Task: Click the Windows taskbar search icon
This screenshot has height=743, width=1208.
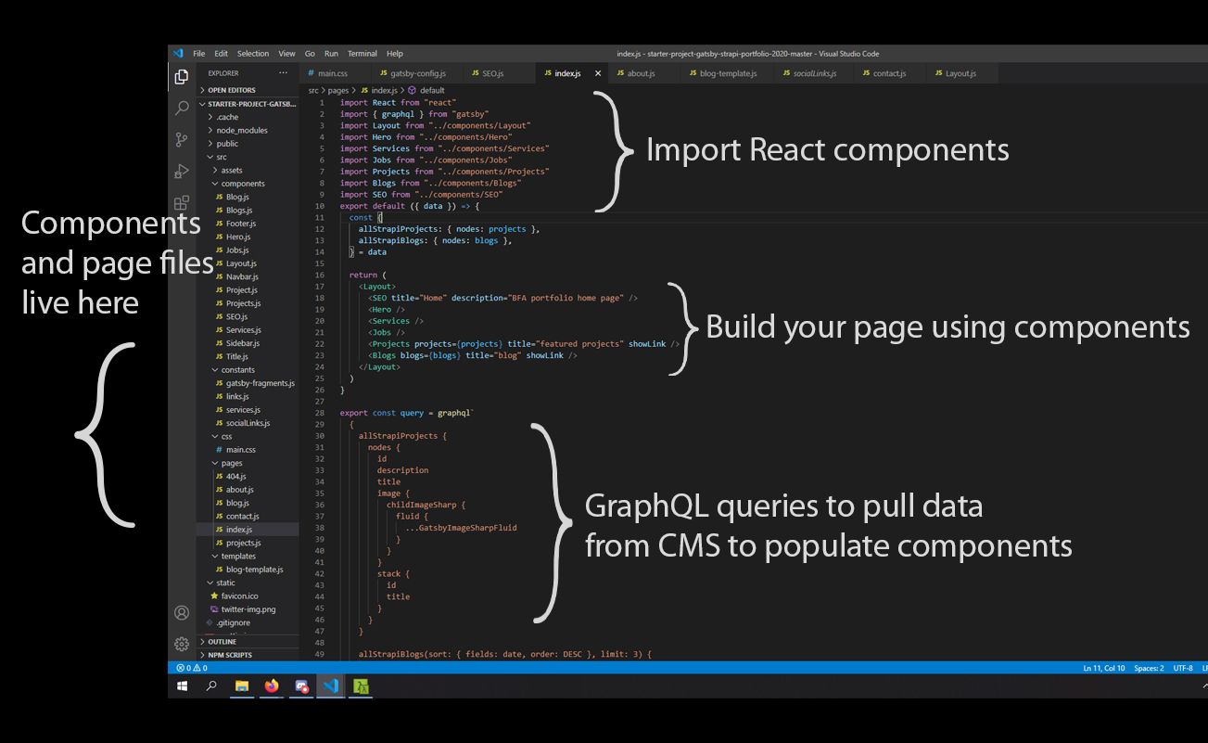Action: tap(211, 686)
